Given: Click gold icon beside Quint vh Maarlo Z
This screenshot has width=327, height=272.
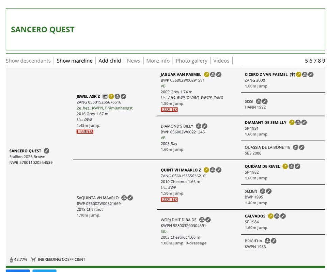Looking at the screenshot, I should [x=206, y=170].
